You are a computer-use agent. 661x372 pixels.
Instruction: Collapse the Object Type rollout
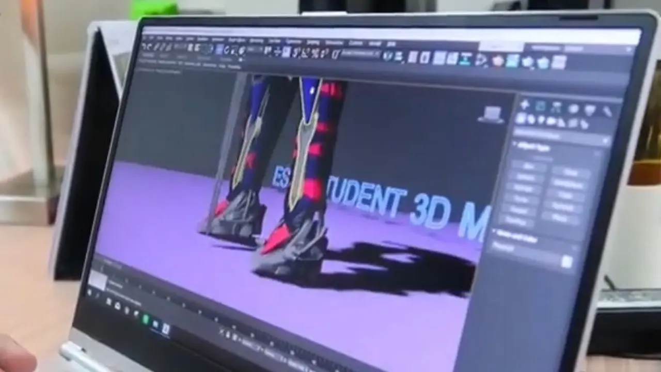(533, 147)
